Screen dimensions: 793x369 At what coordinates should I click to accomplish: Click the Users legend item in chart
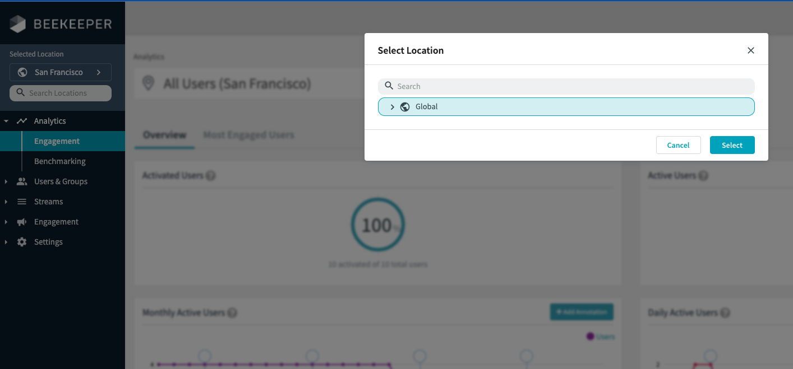point(601,337)
